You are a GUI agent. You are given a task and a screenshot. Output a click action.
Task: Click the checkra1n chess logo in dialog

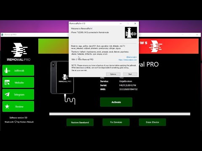(131, 33)
